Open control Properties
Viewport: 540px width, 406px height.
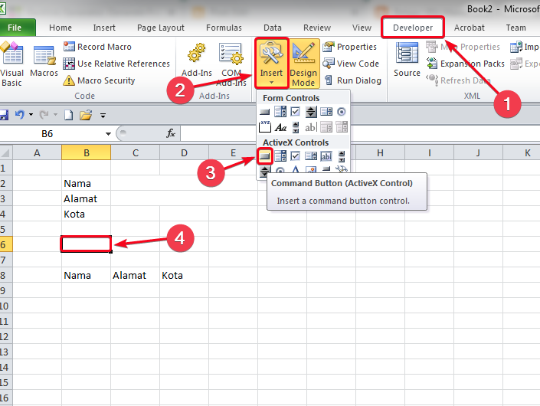coord(349,47)
